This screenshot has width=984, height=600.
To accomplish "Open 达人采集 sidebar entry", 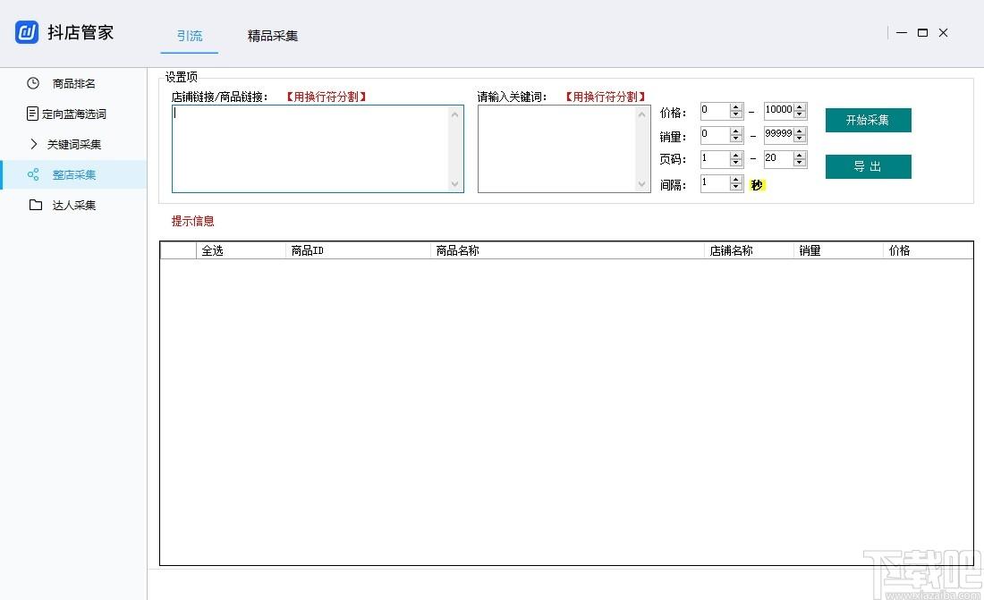I will point(73,206).
